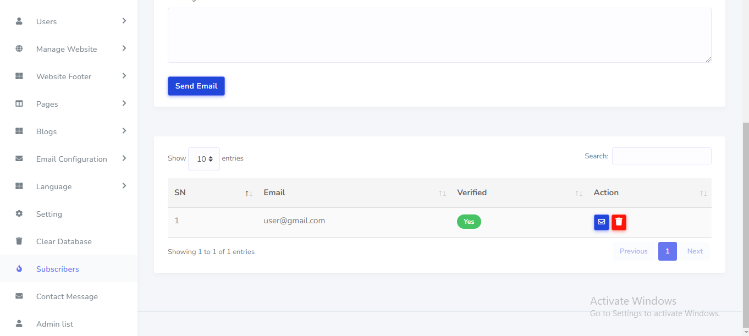Image resolution: width=749 pixels, height=336 pixels.
Task: Click the red trash delete icon
Action: pyautogui.click(x=619, y=222)
